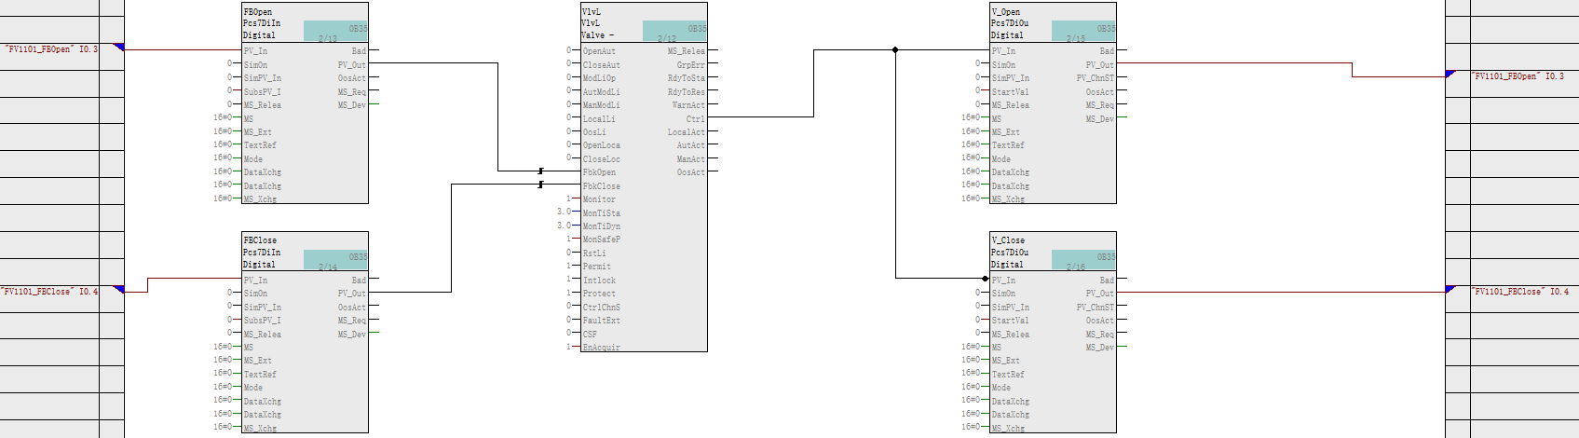This screenshot has height=438, width=1579.
Task: Click the OB35 teal box on FBClose block
Action: pyautogui.click(x=335, y=259)
